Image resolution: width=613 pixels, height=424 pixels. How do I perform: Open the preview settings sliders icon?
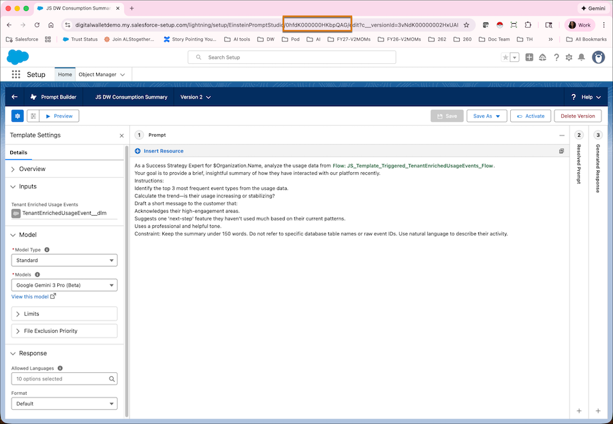pos(33,116)
